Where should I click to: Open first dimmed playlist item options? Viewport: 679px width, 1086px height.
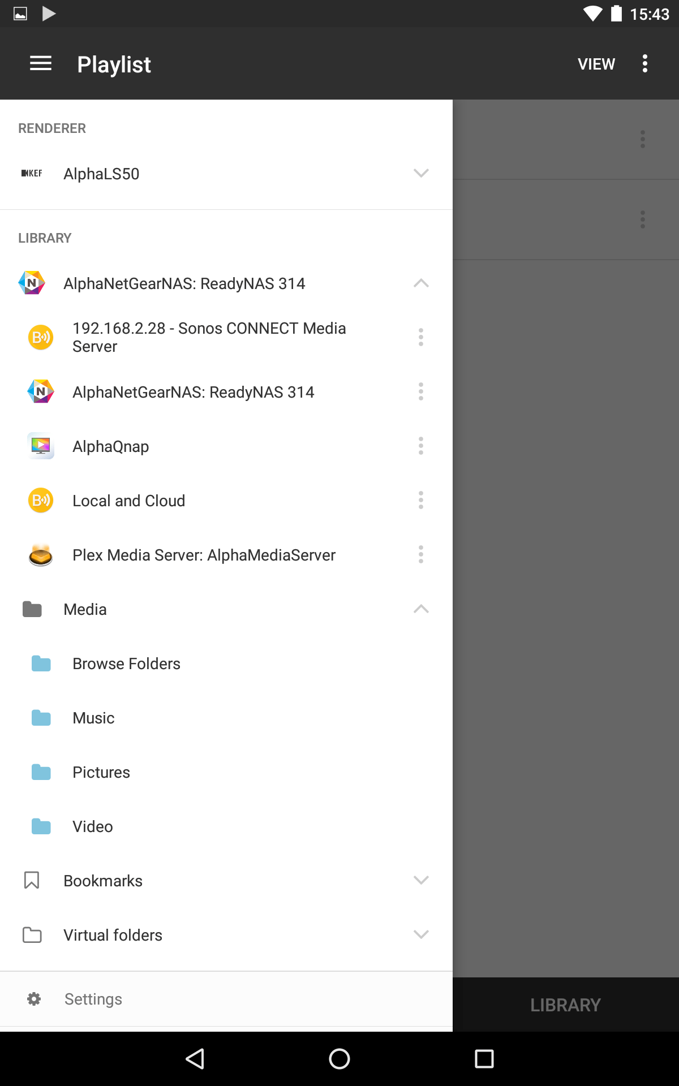click(643, 139)
